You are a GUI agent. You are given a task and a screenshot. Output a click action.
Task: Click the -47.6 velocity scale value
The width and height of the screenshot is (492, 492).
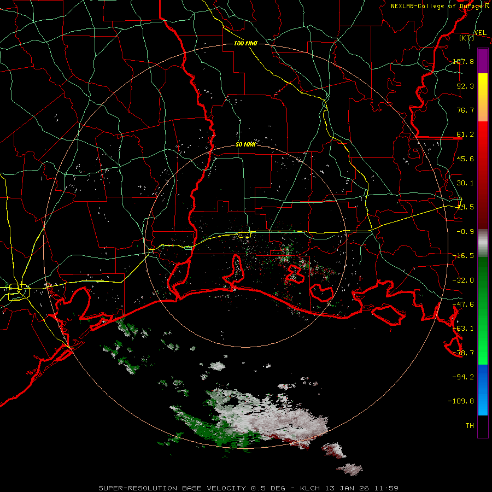click(x=463, y=304)
